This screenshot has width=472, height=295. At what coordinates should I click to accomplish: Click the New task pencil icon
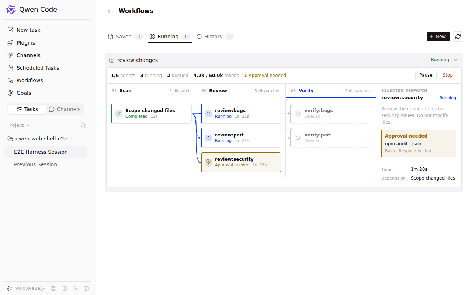pos(10,30)
